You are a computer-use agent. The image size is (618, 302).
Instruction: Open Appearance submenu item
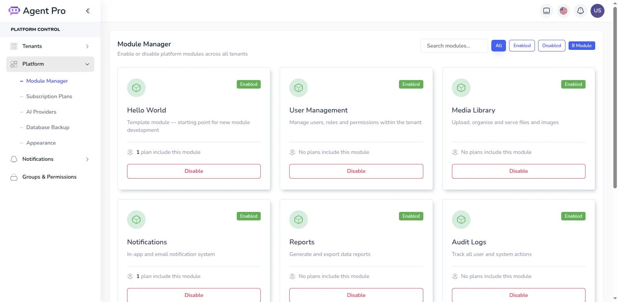tap(41, 143)
